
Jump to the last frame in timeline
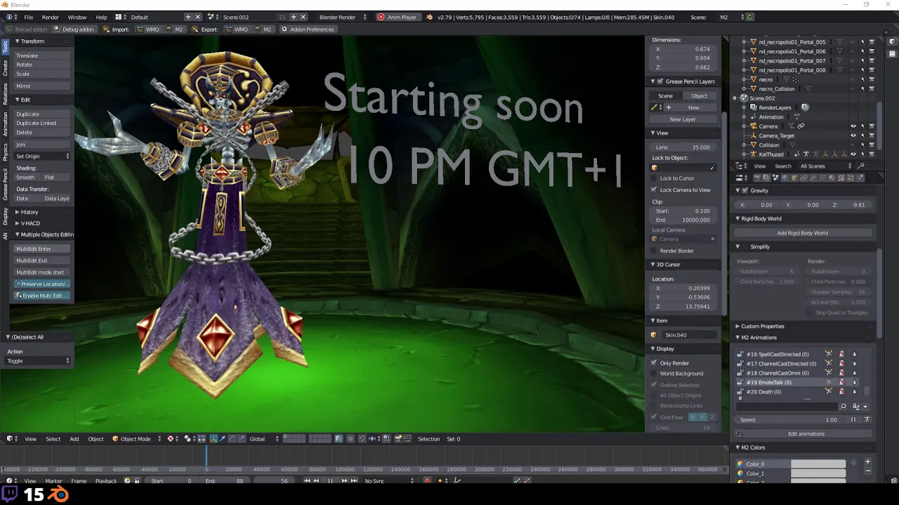pos(353,480)
